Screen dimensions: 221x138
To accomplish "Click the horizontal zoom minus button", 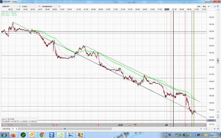I will [x=204, y=129].
